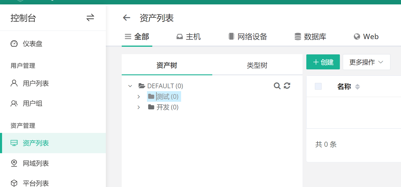Viewport: 401px width, 187px height.
Task: Sort the table by 名称 column
Action: point(357,87)
